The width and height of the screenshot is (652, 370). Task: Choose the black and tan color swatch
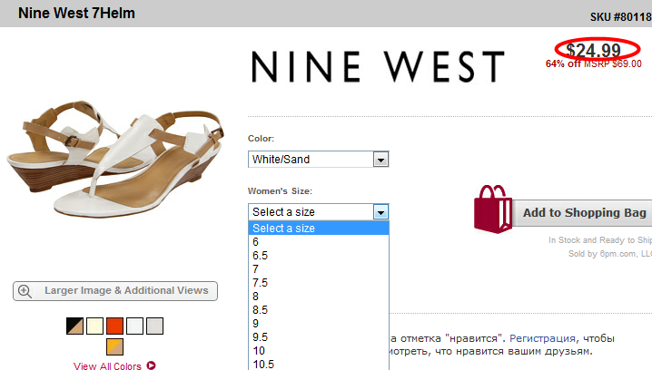74,326
